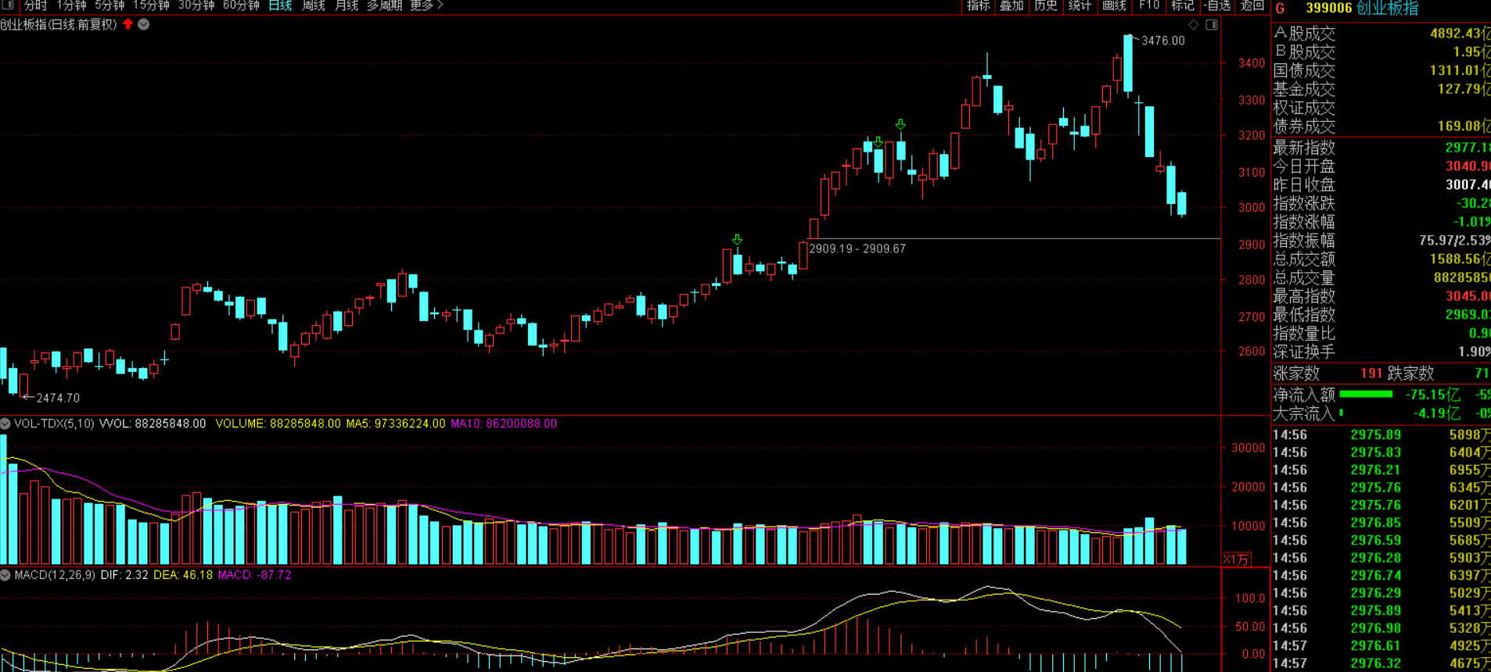Open F10 company info
Viewport: 1491px width, 672px height.
click(x=1148, y=5)
